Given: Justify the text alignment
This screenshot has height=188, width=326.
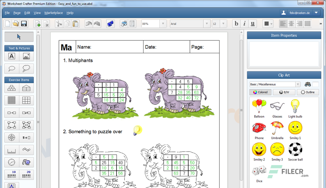Looking at the screenshot, I should click(308, 24).
